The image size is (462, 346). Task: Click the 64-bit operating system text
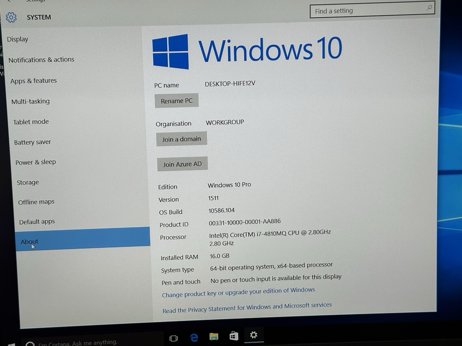click(271, 266)
